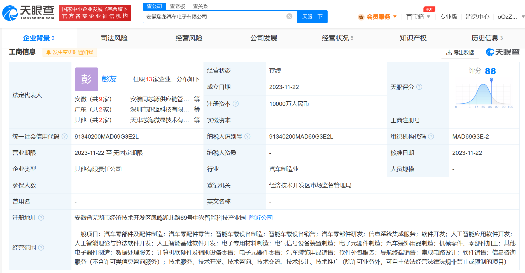This screenshot has width=525, height=273.
Task: Click the Tianyancha logo in header
Action: [x=28, y=13]
